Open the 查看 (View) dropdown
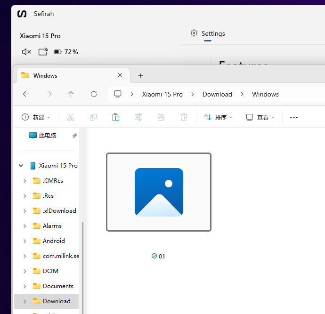Image resolution: width=325 pixels, height=314 pixels. point(260,117)
